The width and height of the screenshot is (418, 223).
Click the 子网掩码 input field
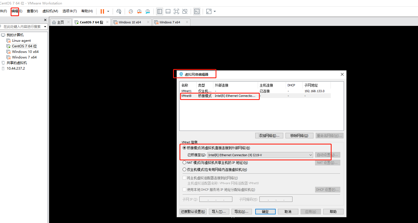[x=276, y=199]
